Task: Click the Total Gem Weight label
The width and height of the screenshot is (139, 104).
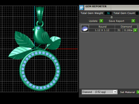Action: [x=92, y=13]
